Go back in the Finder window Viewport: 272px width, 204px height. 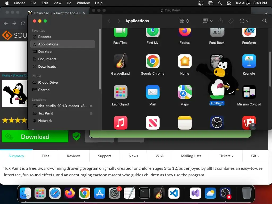point(109,21)
